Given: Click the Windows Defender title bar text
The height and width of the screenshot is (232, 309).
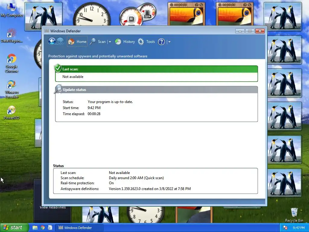Looking at the screenshot, I should click(65, 31).
